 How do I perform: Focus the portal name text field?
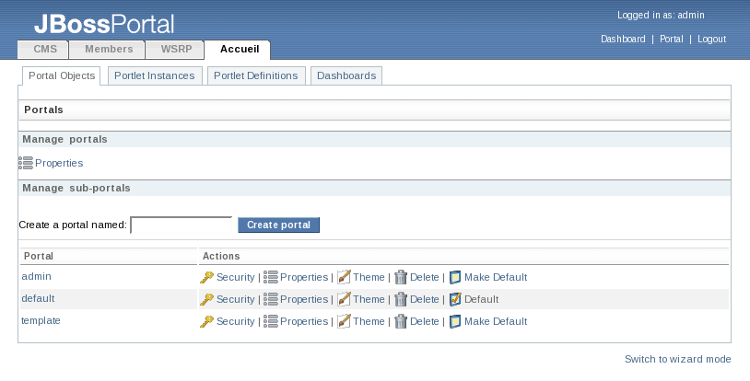click(182, 225)
